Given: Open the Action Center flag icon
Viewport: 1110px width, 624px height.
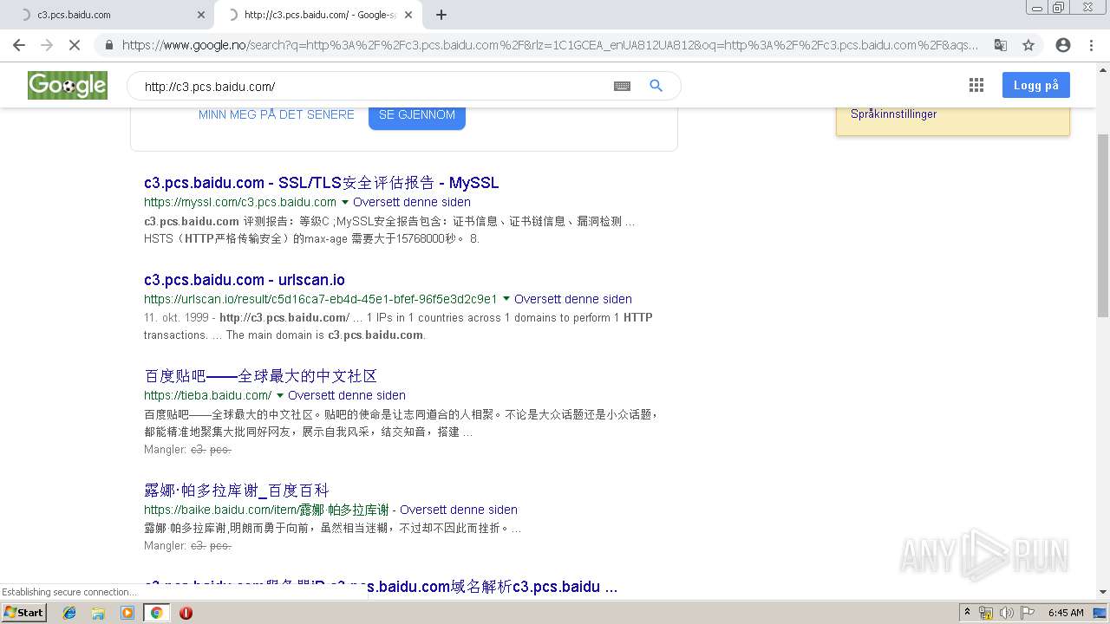Looking at the screenshot, I should pyautogui.click(x=1028, y=613).
